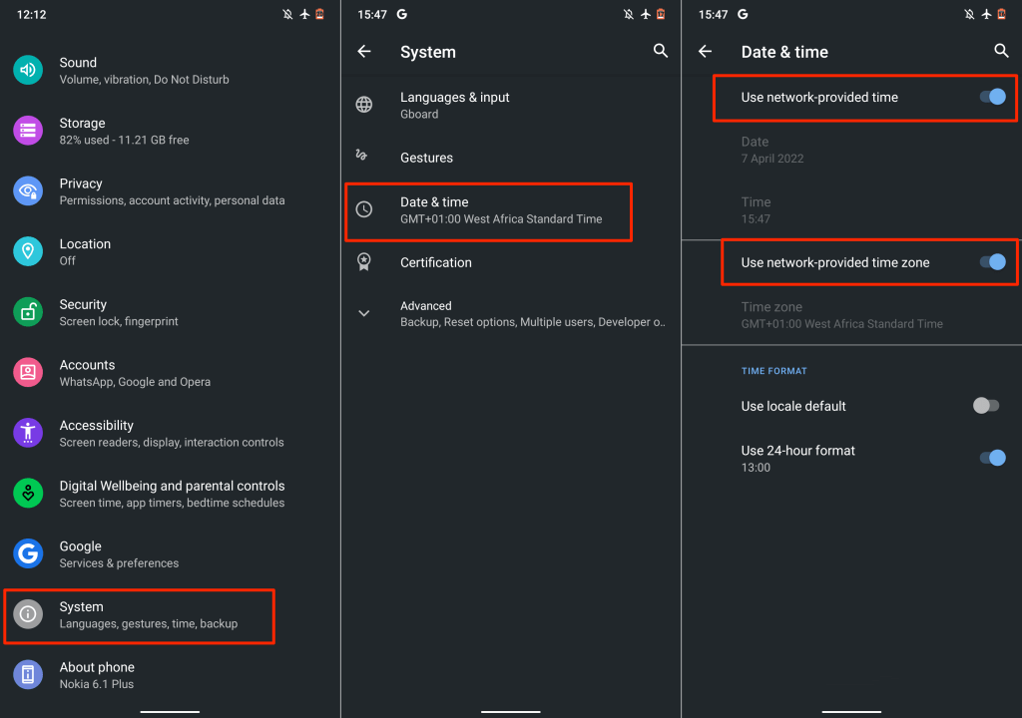This screenshot has height=718, width=1022.
Task: Enable the Use locale default switch
Action: click(986, 405)
